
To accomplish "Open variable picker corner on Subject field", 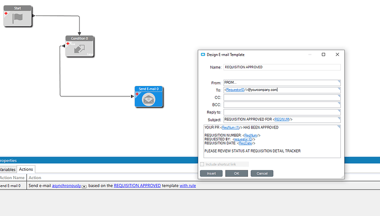I will click(x=339, y=118).
